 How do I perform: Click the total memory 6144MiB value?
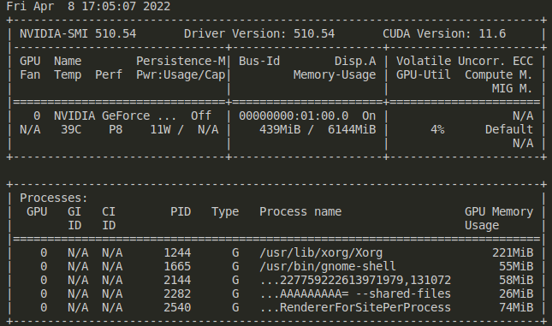[352, 129]
